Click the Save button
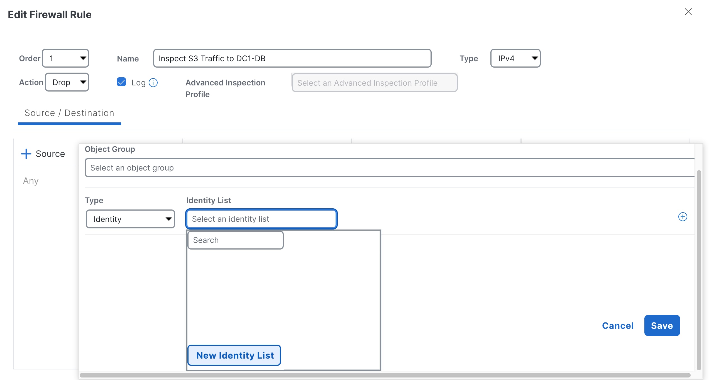The image size is (709, 380). 662,325
